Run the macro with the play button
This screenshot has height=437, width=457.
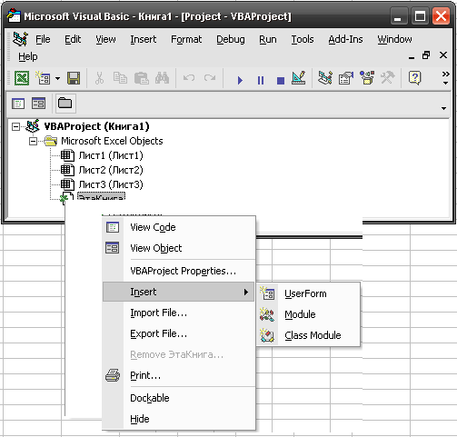pos(240,80)
